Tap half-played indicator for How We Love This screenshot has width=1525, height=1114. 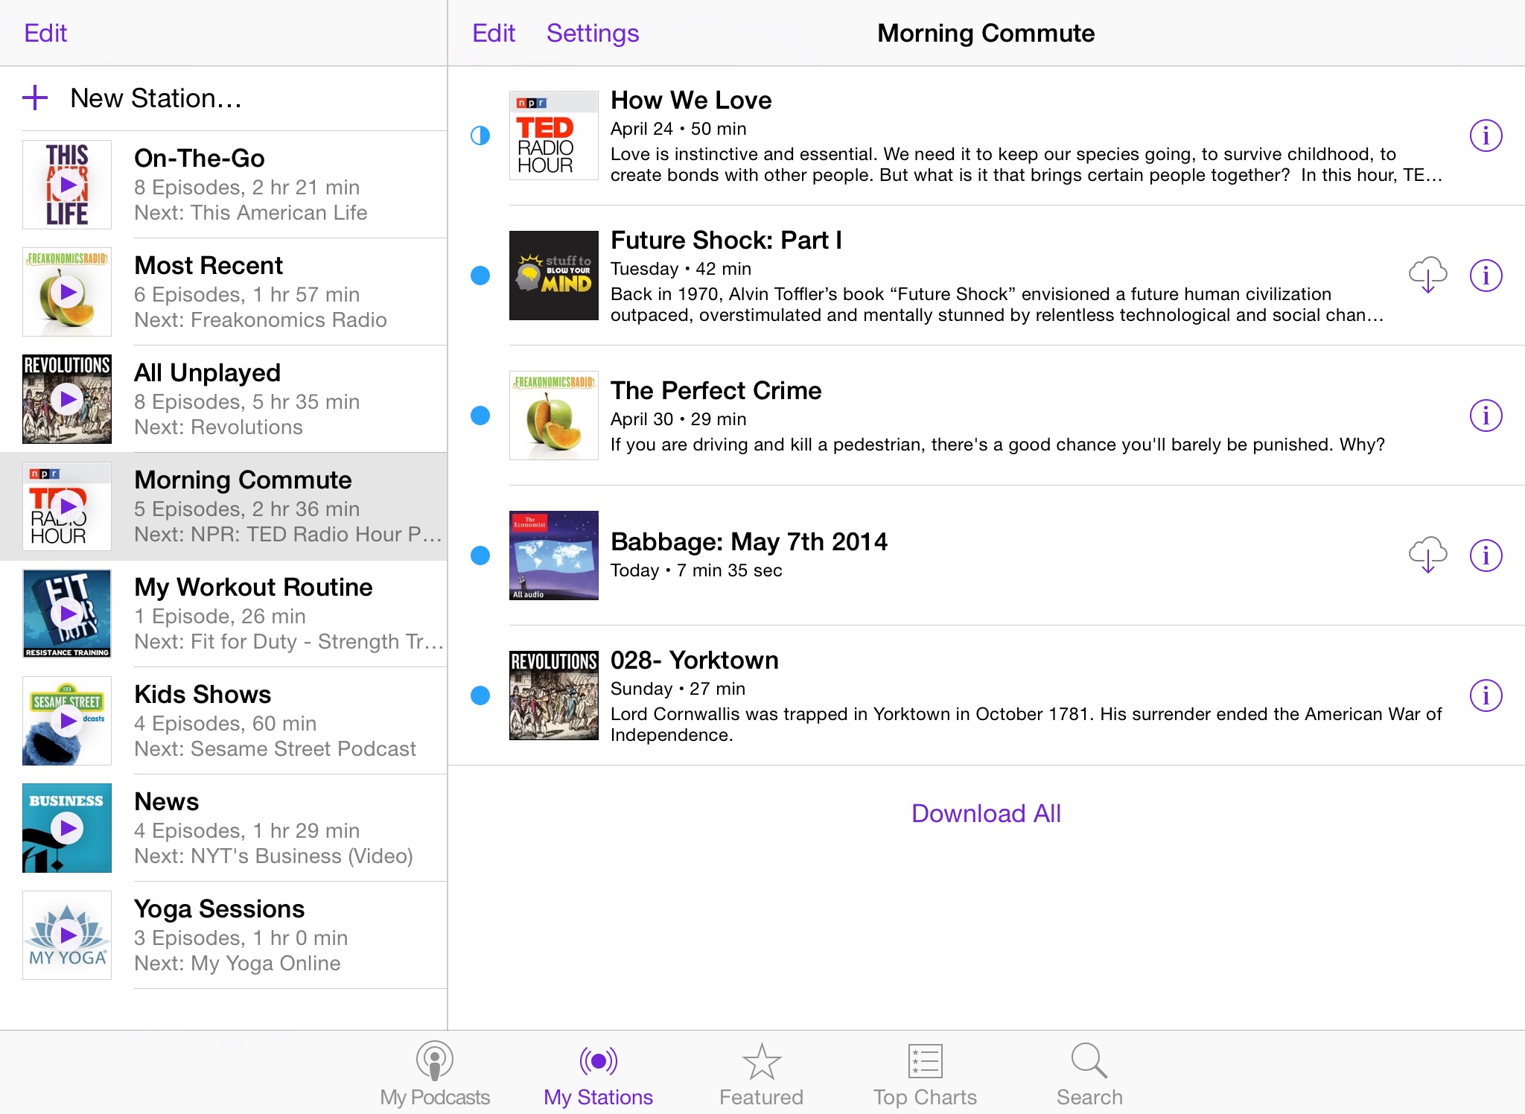(x=480, y=136)
